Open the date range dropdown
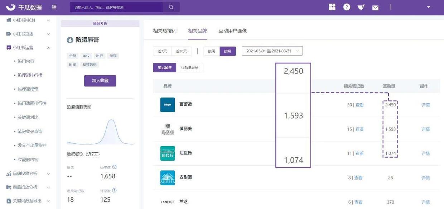The image size is (444, 209). (x=272, y=51)
